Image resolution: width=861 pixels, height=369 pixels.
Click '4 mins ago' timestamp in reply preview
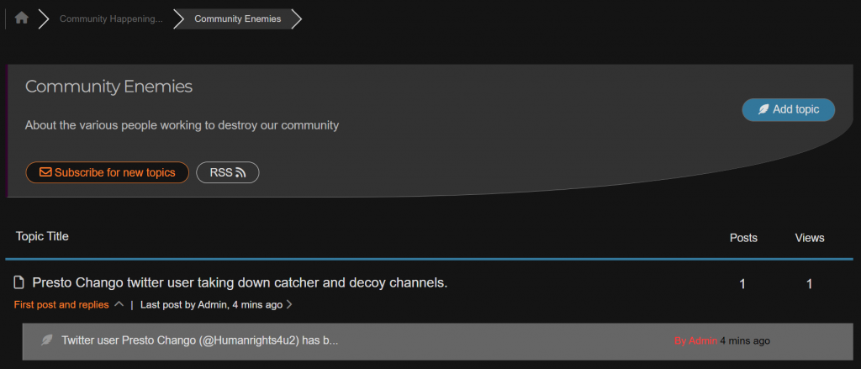[745, 341]
